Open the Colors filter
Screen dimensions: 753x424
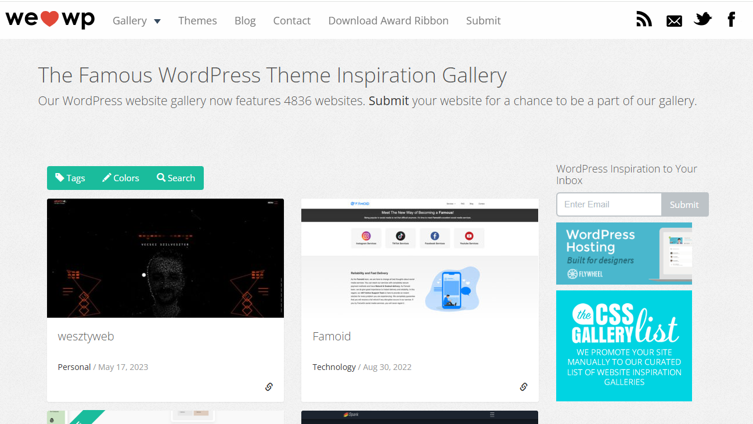click(x=121, y=178)
